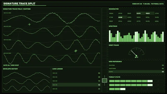The height and width of the screenshot is (94, 167).
Task: Pick designator code 697D
Action: coord(139,21)
